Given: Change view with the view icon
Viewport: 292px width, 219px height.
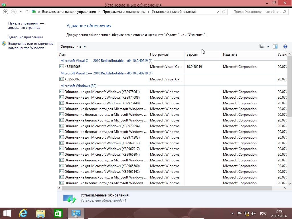Looking at the screenshot, I should click(261, 46).
